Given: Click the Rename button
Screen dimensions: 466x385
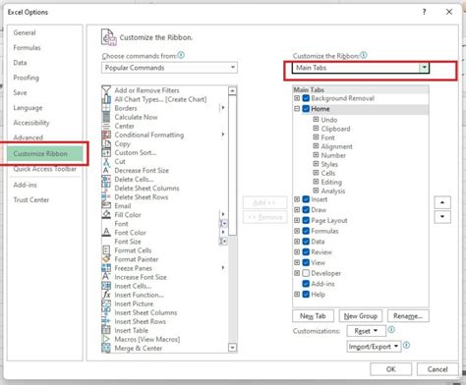Looking at the screenshot, I should point(408,316).
